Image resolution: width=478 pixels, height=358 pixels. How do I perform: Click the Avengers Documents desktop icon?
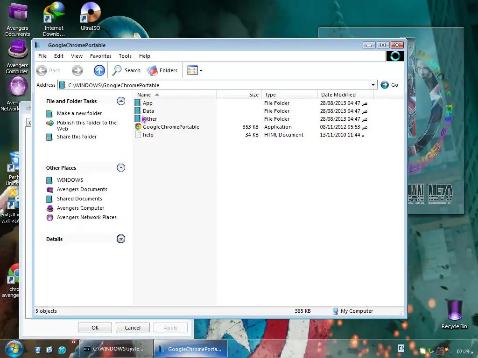[x=17, y=19]
